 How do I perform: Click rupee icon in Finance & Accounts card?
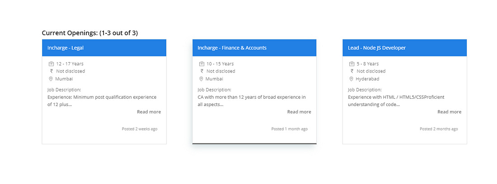[202, 71]
